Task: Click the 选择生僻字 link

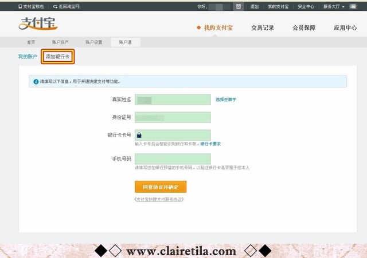Action: point(226,100)
